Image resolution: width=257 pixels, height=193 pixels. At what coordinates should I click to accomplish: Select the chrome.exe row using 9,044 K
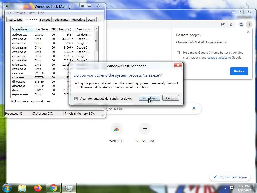coord(52,47)
